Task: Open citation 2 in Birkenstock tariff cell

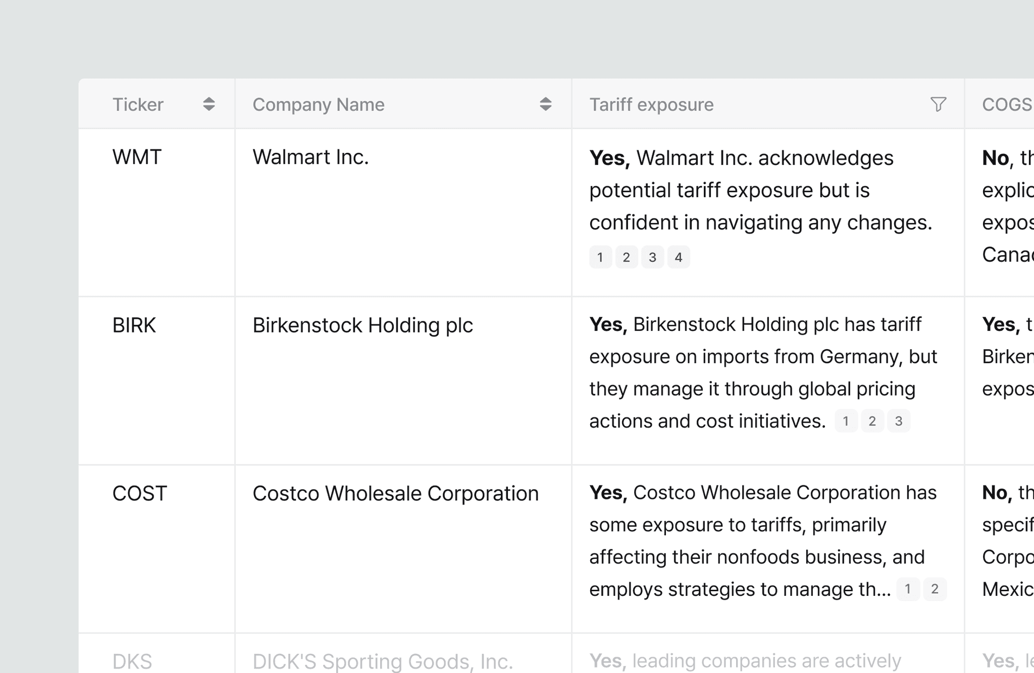Action: click(872, 421)
